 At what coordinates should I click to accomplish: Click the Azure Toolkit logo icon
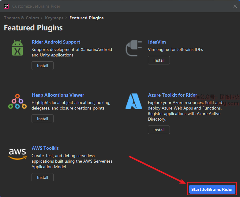pos(134,102)
